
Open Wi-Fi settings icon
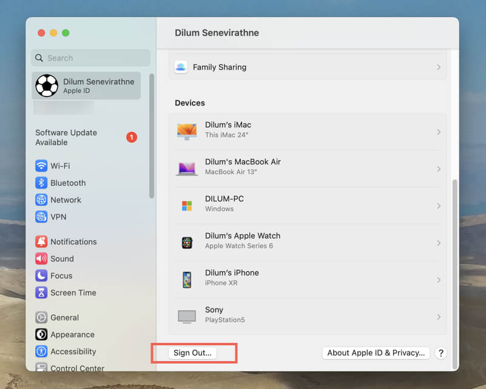[41, 166]
